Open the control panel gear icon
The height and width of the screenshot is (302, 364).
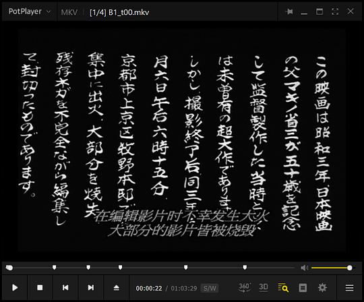[x=322, y=288]
